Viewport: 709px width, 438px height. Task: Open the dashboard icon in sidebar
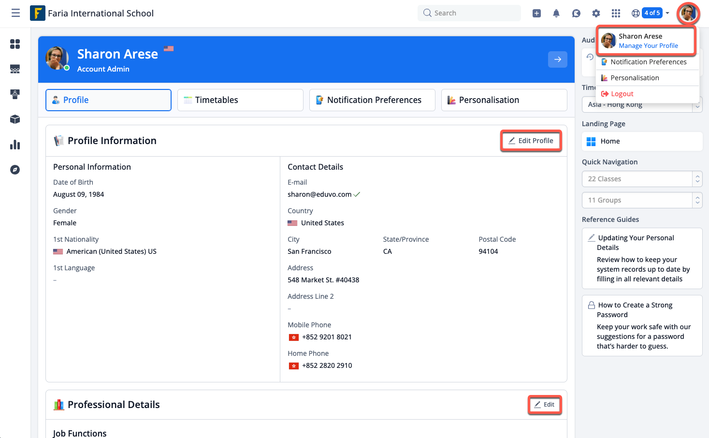point(15,44)
